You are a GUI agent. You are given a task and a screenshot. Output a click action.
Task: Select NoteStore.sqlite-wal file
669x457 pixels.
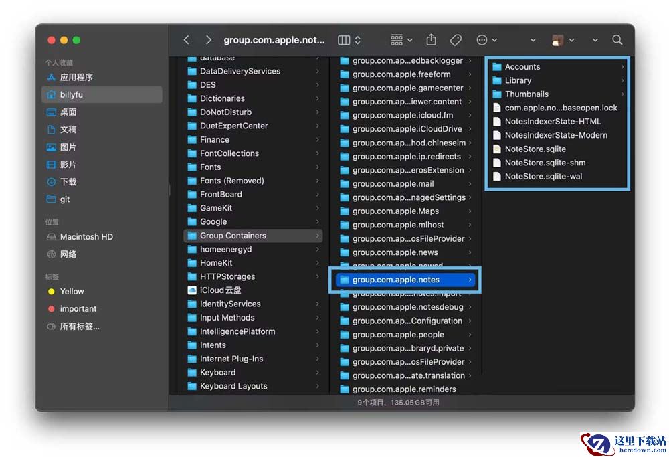pyautogui.click(x=557, y=176)
